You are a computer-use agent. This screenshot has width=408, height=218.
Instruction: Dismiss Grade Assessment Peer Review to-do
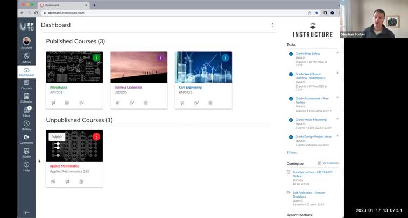337,97
